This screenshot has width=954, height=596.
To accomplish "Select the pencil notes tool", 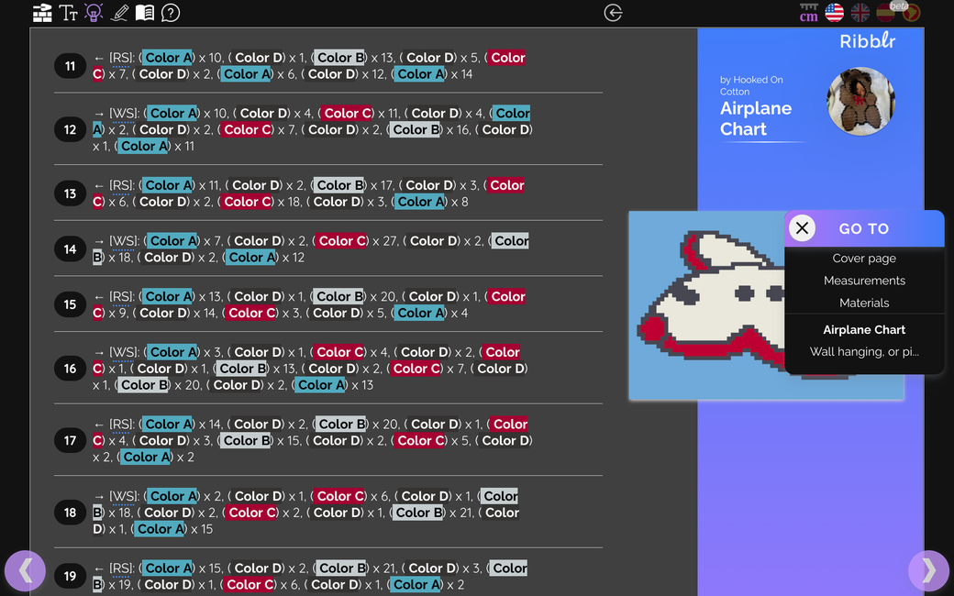I will click(119, 13).
